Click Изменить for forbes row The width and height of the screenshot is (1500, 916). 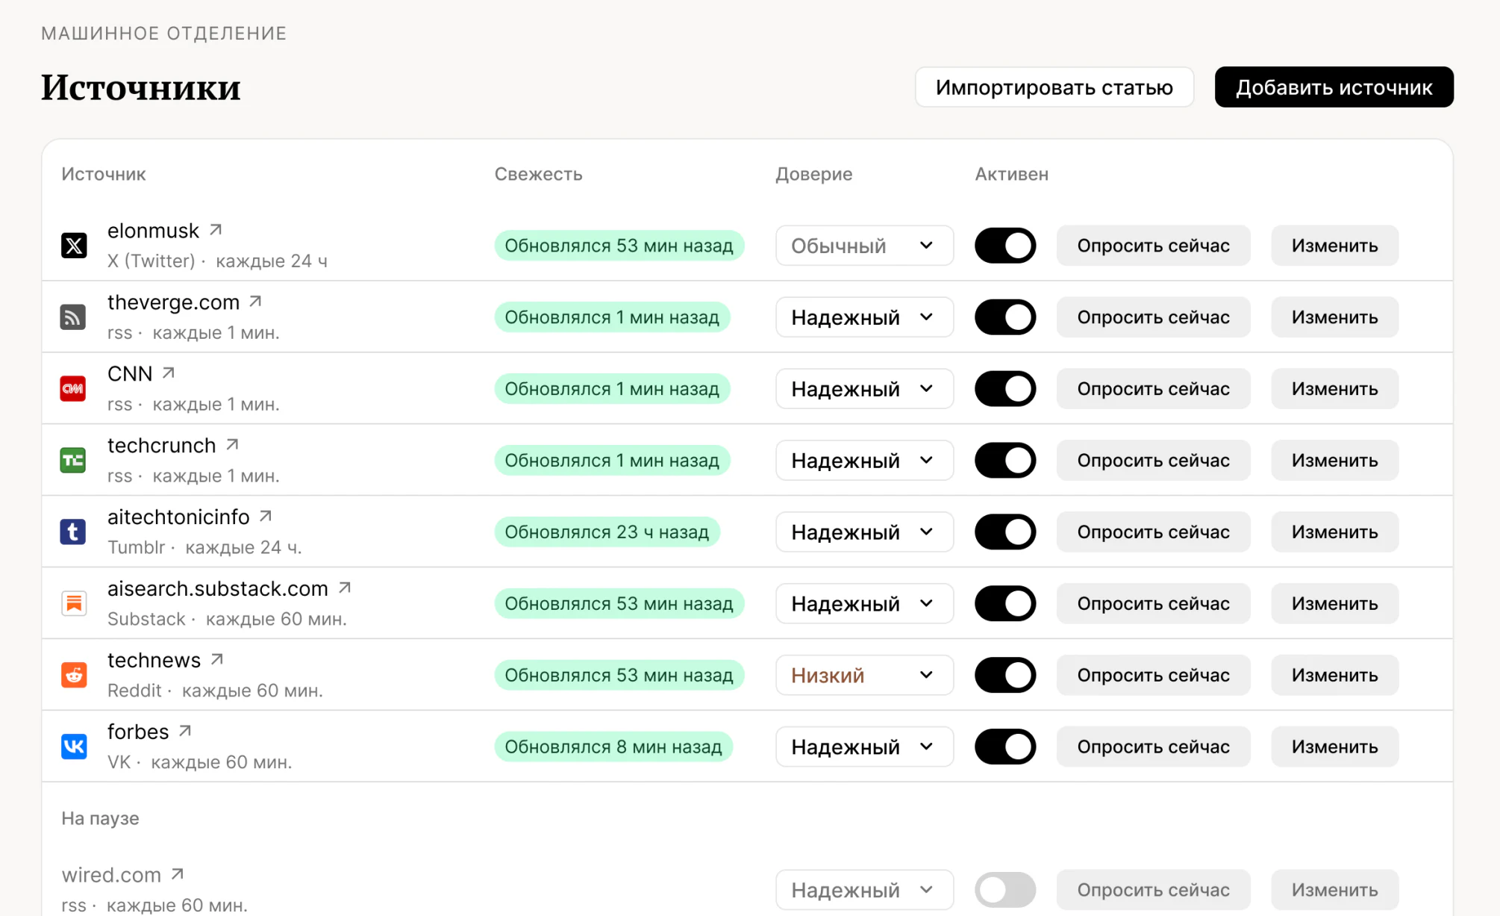tap(1334, 747)
